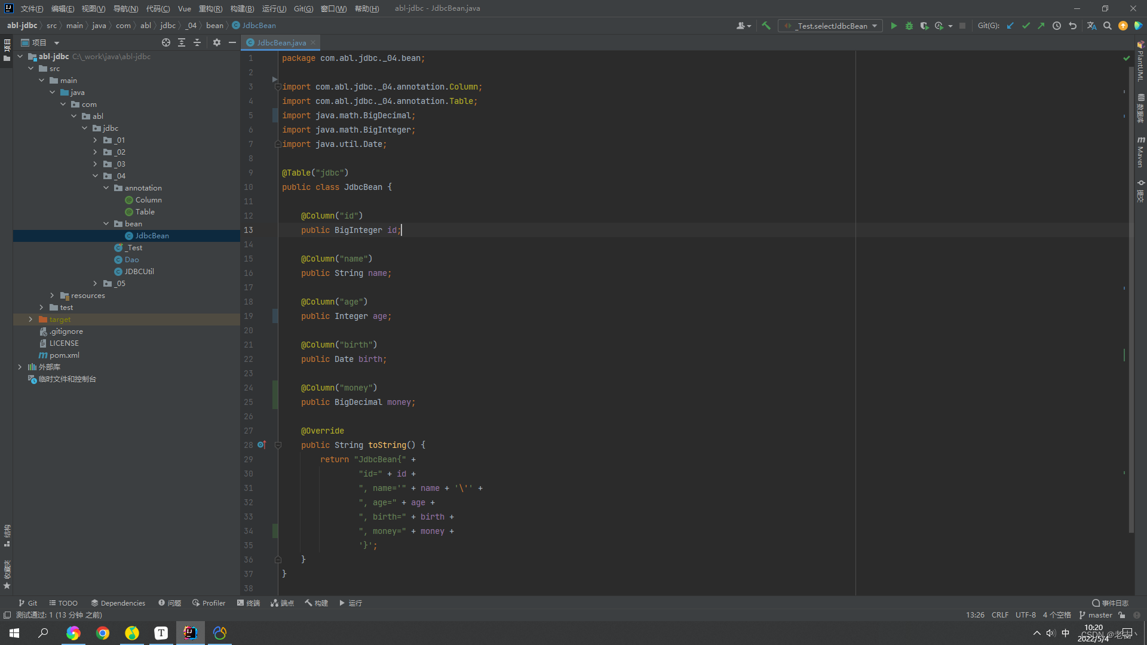
Task: Select the JdbcBean.java editor tab
Action: pos(280,42)
